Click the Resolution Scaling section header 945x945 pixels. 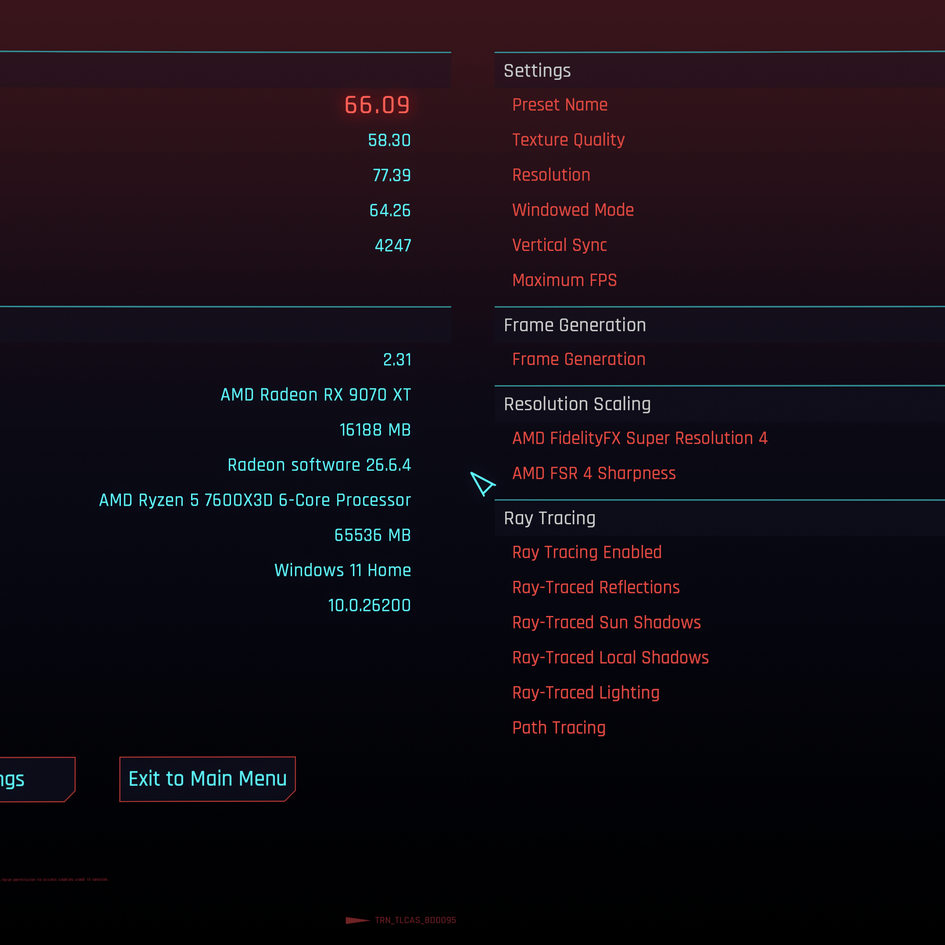click(719, 404)
